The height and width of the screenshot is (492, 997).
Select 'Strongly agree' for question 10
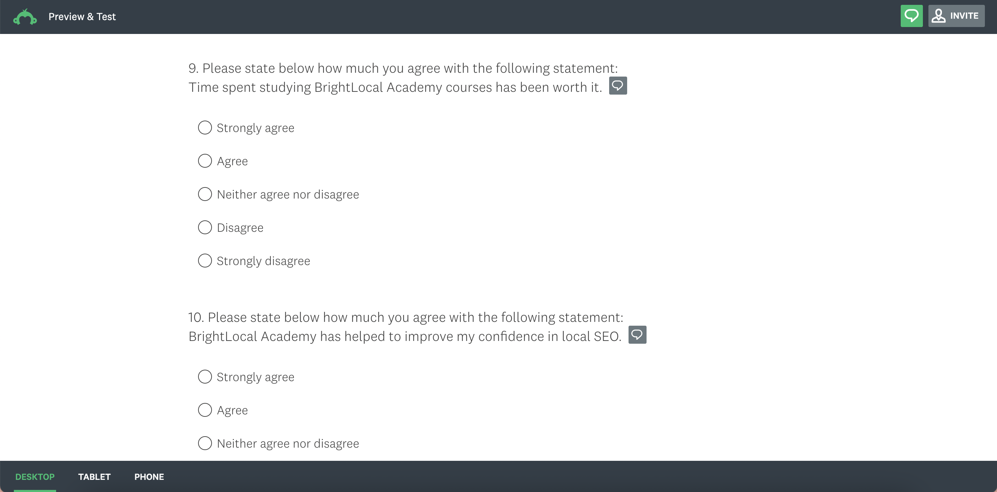pyautogui.click(x=205, y=377)
